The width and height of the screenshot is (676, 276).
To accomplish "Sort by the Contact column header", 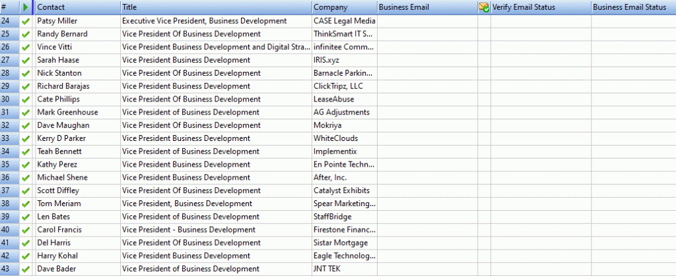I will click(x=78, y=7).
